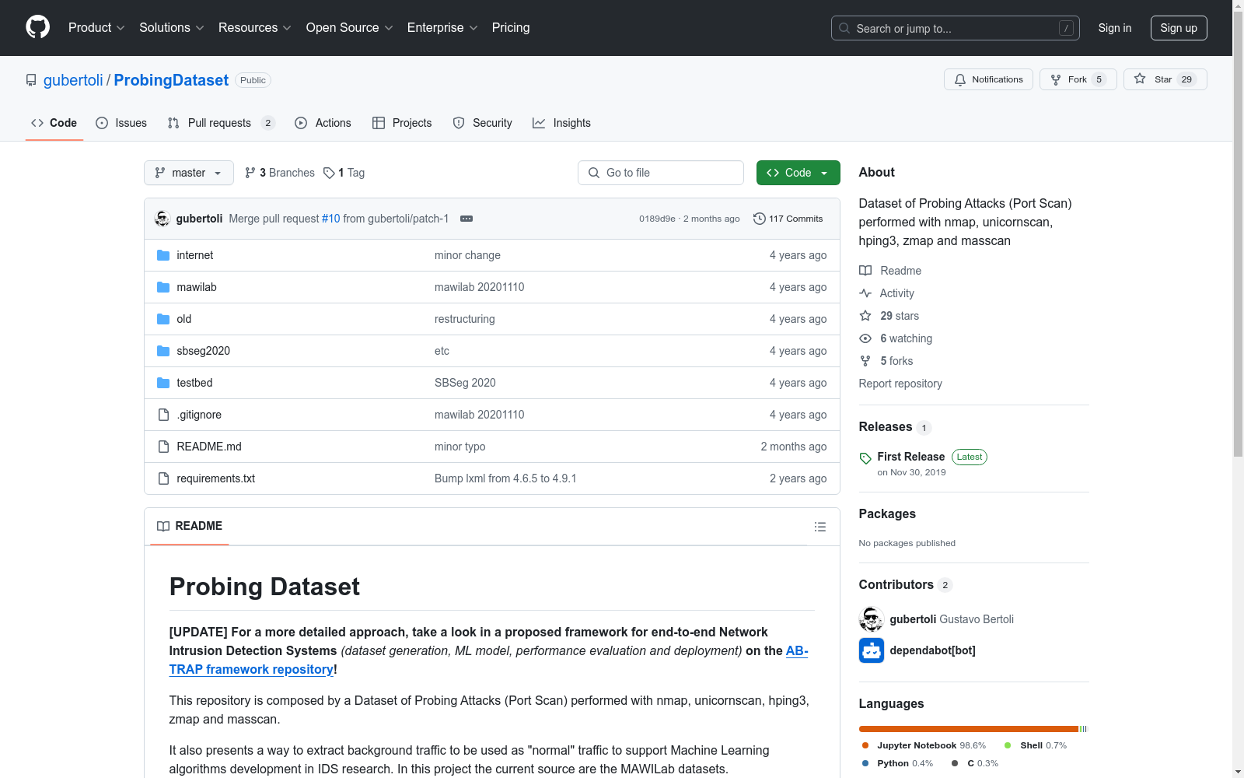
Task: Click the forks icon in About
Action: [x=865, y=361]
